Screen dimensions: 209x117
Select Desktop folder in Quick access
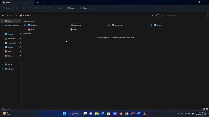click(32, 25)
